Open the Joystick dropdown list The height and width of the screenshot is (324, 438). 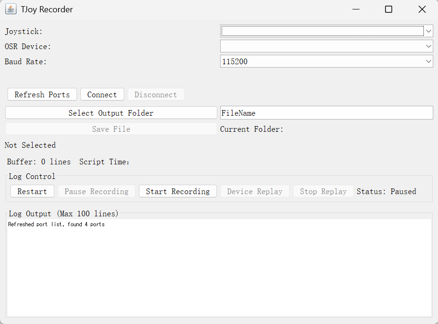tap(326, 31)
